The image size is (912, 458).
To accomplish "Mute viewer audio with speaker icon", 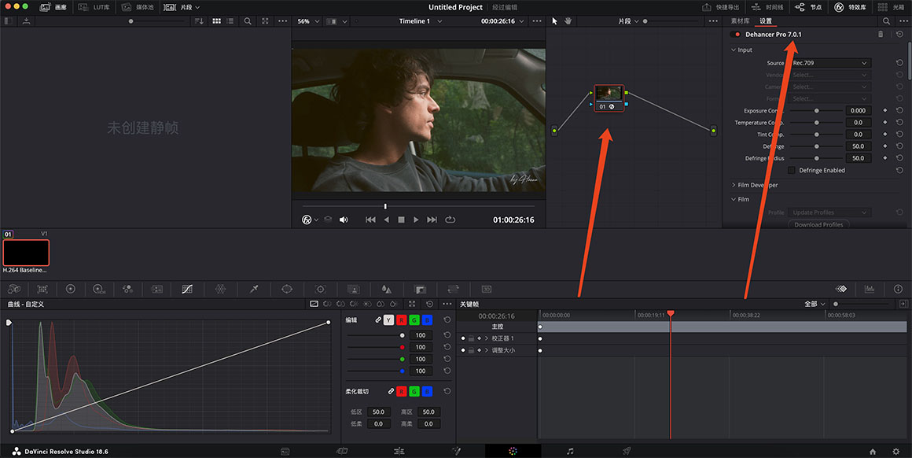I will tap(344, 220).
